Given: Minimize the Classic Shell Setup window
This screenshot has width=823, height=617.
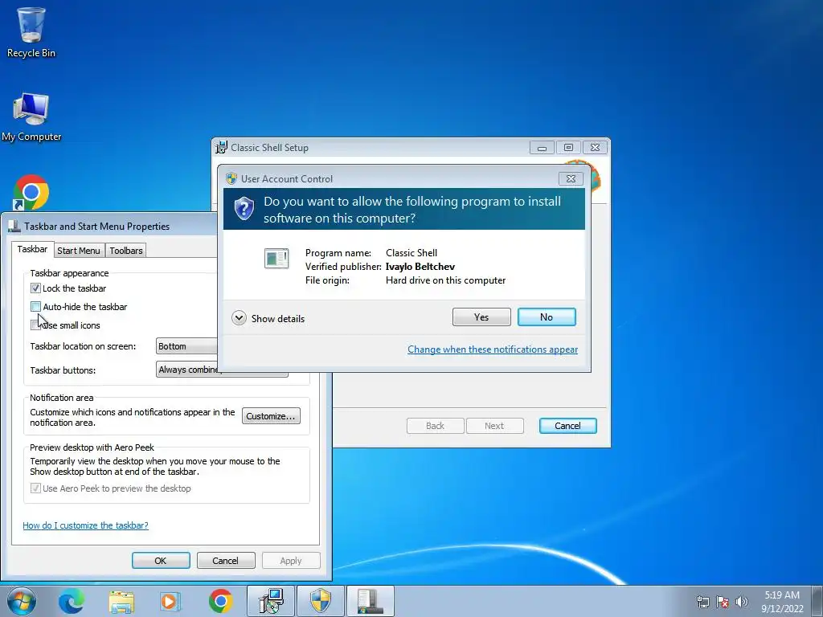Looking at the screenshot, I should pyautogui.click(x=542, y=148).
